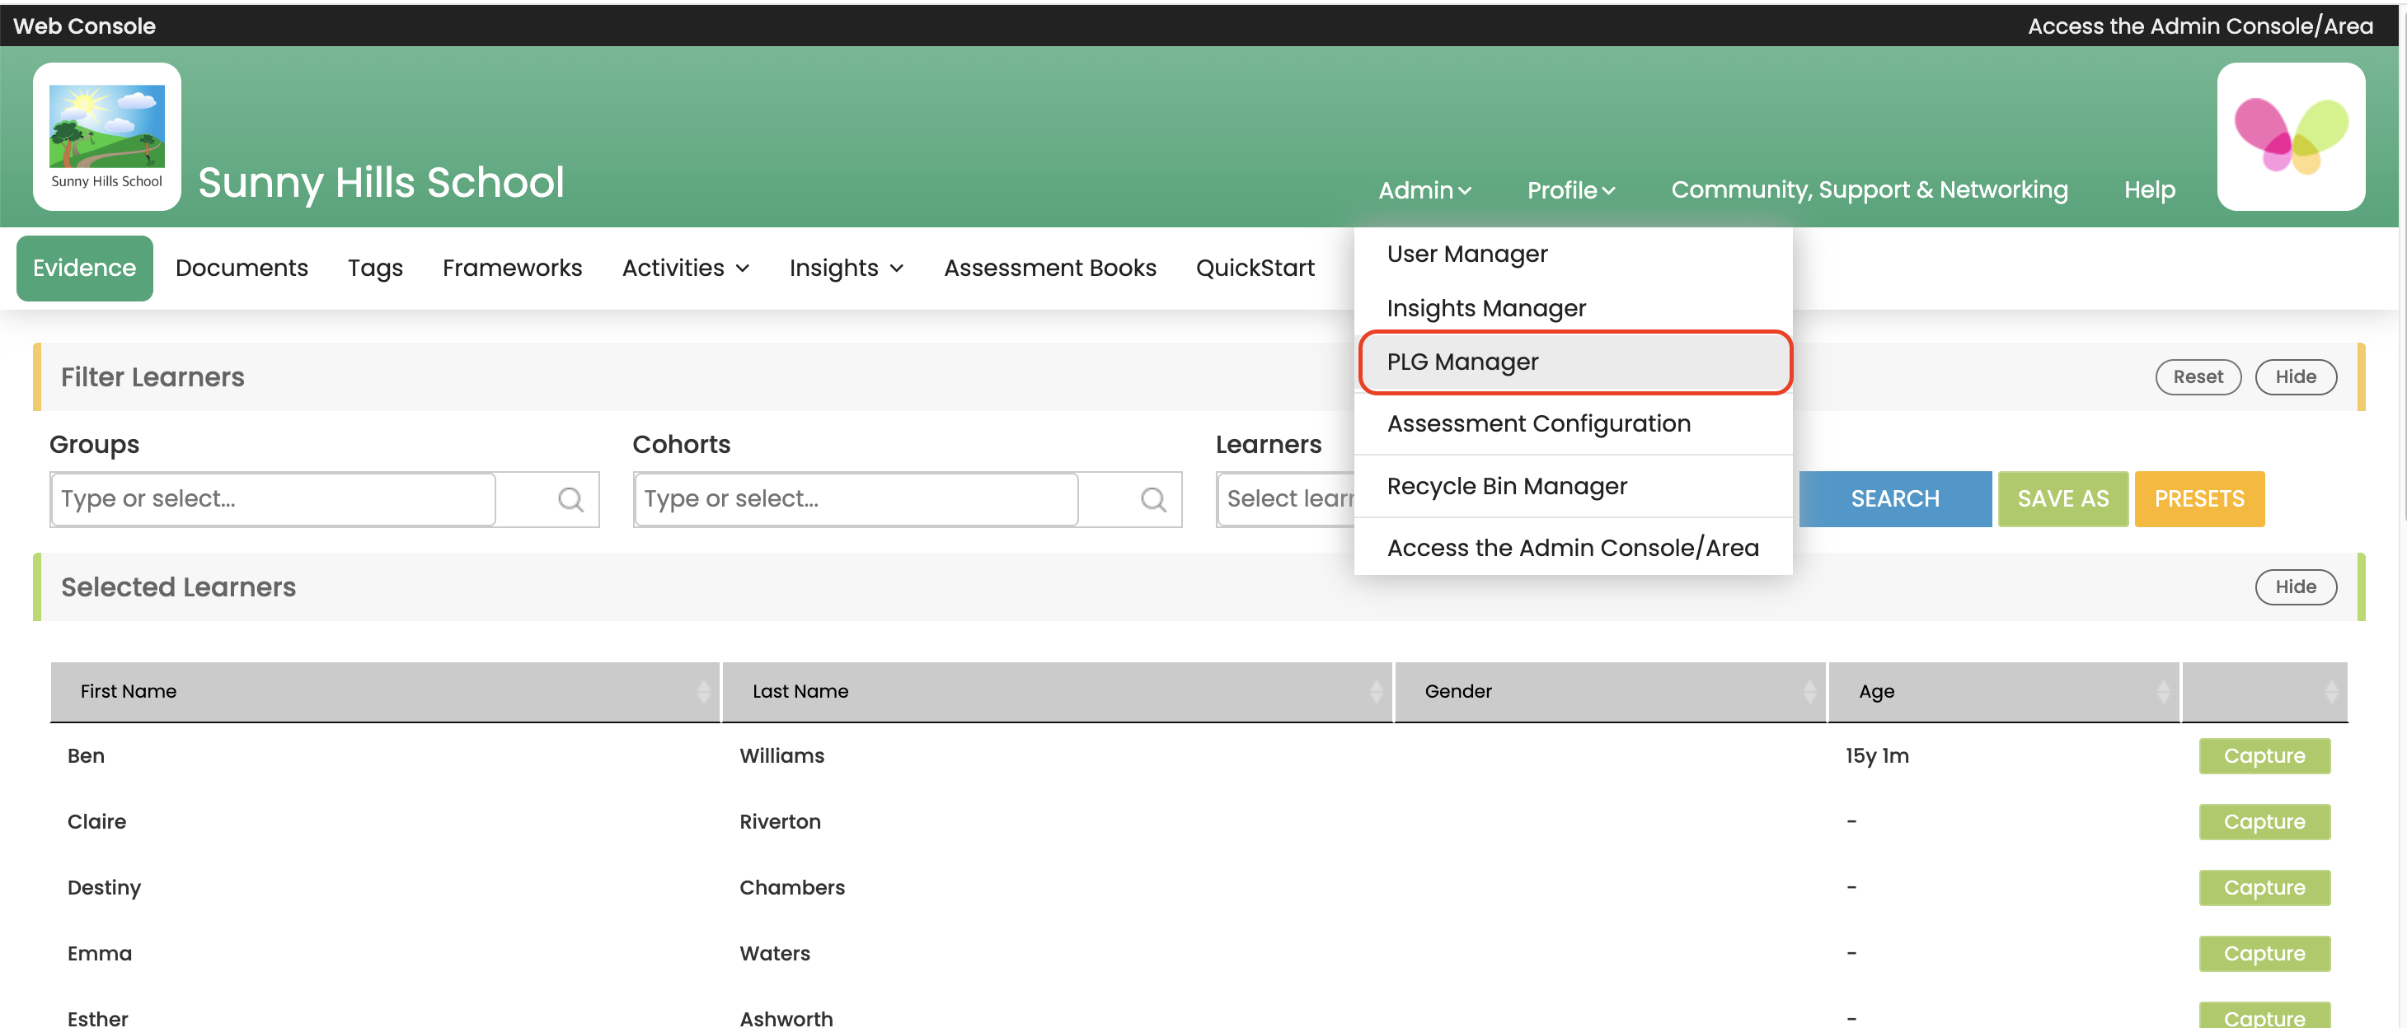Sort by Last Name column arrows

pos(1376,692)
